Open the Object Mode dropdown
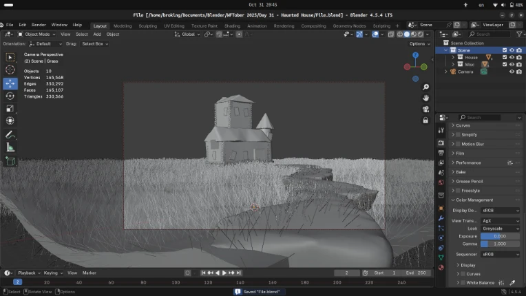Viewport: 526px width, 296px height. (x=36, y=34)
